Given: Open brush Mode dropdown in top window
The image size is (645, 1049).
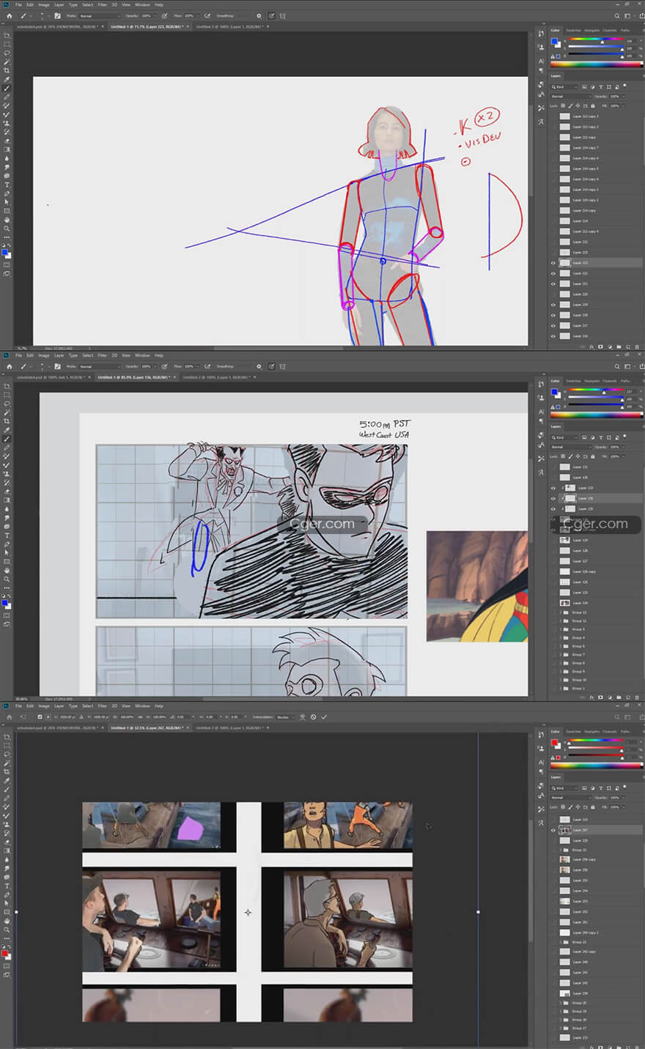Looking at the screenshot, I should click(100, 15).
